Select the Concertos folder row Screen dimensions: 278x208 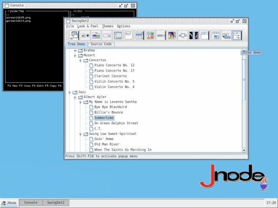pyautogui.click(x=95, y=60)
